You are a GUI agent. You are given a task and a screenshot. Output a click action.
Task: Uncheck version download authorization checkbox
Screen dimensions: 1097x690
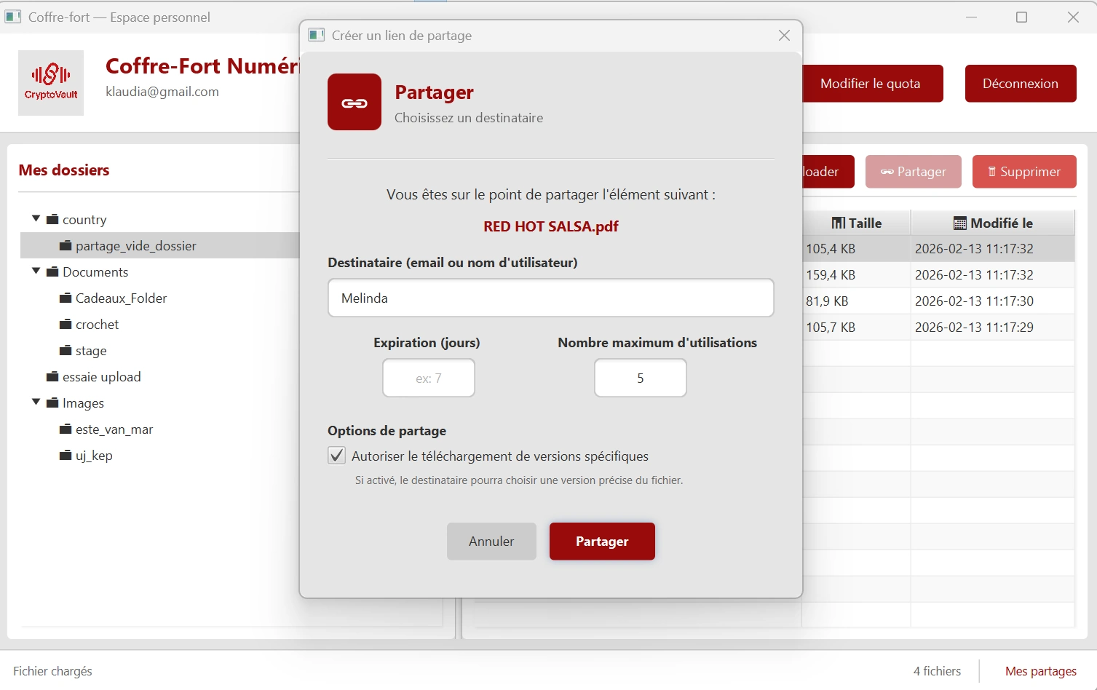pos(336,456)
